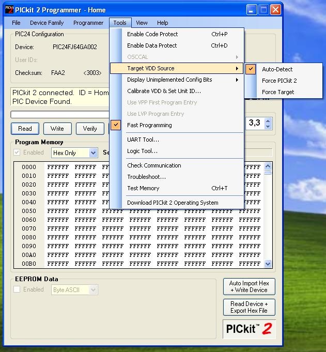Click the Verify button

coord(90,129)
